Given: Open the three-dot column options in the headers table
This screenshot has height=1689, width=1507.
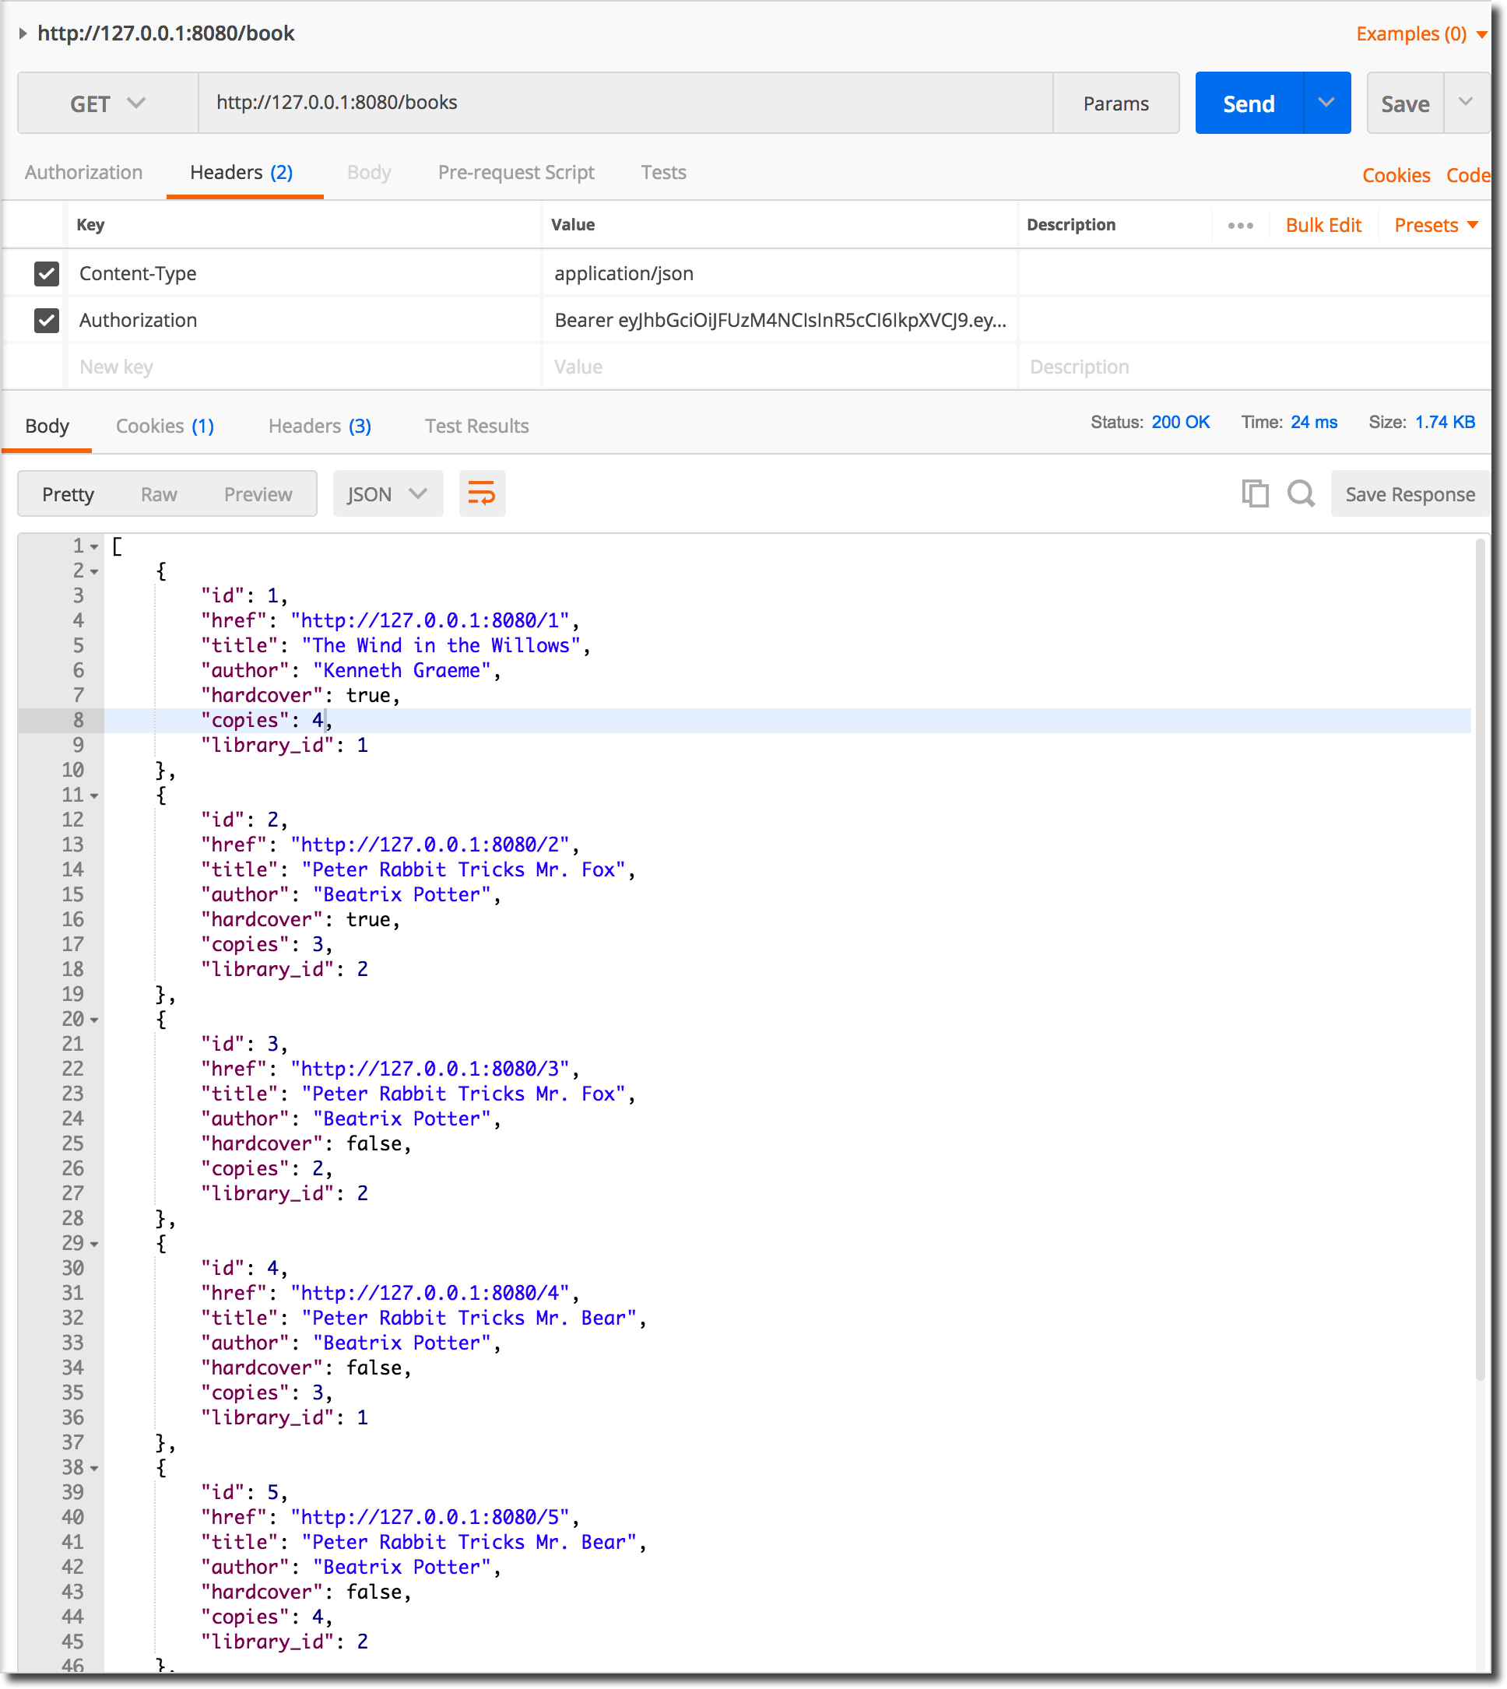Looking at the screenshot, I should tap(1239, 225).
